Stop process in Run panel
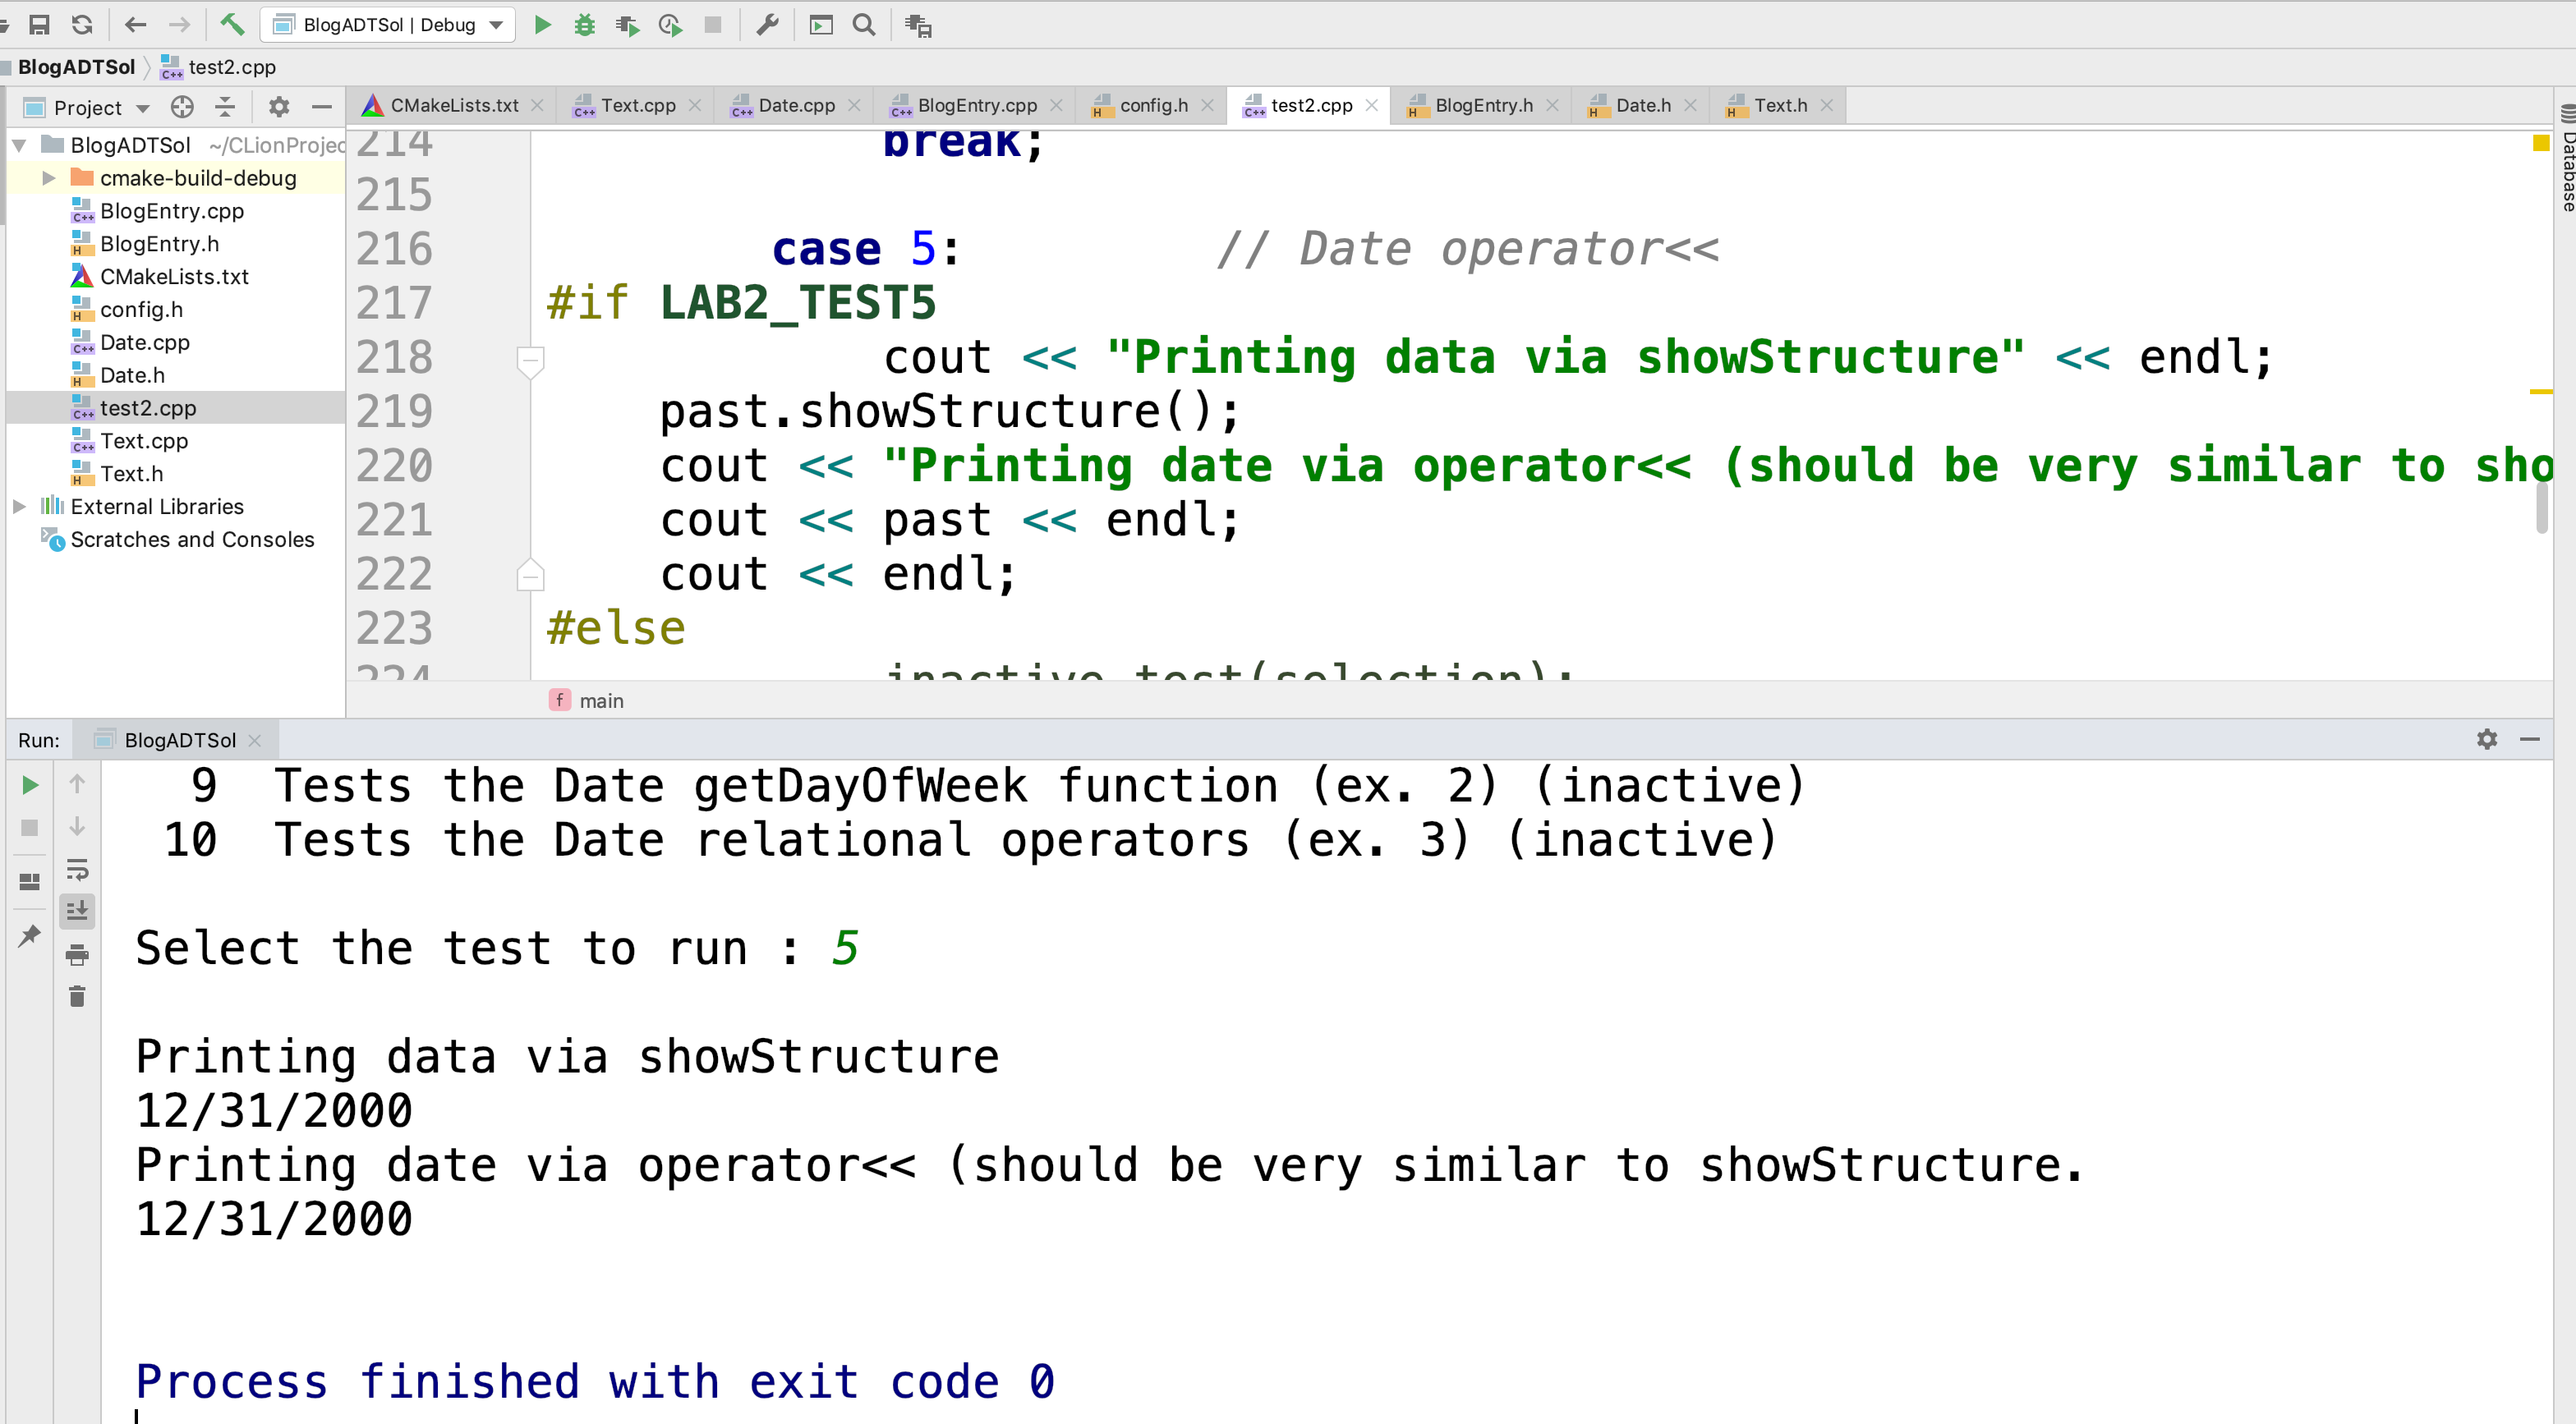 [30, 828]
